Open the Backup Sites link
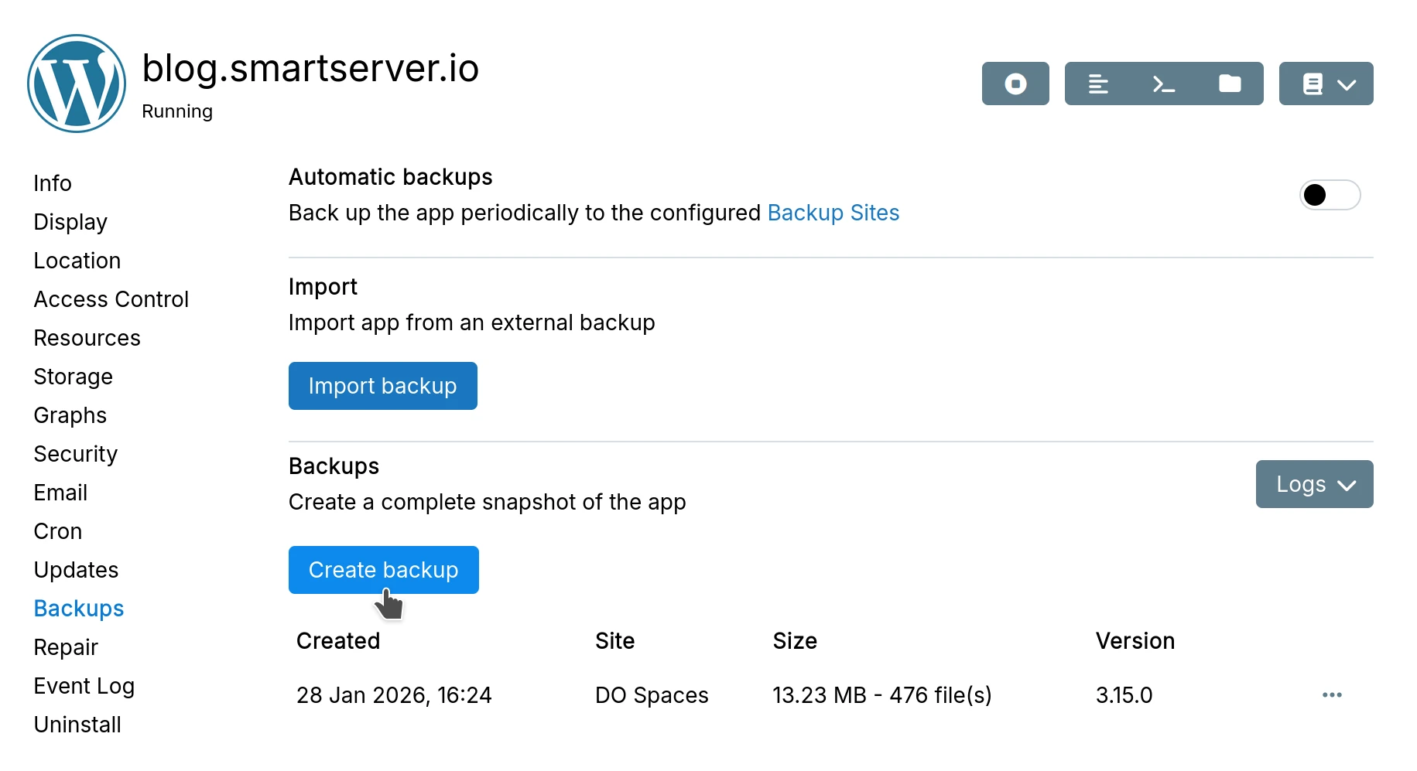The height and width of the screenshot is (771, 1417). (833, 213)
